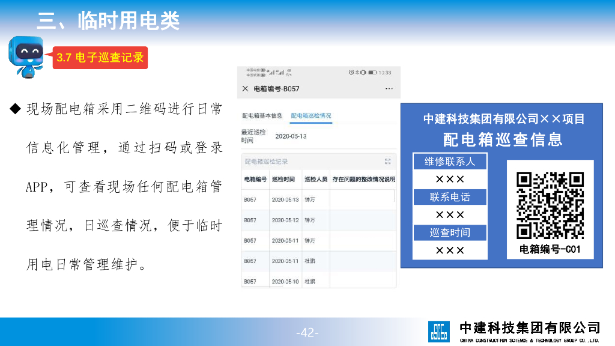Click the phone page title 电箱编号-B057

click(276, 89)
